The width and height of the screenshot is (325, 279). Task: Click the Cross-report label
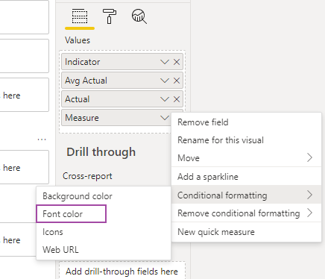[x=87, y=176]
